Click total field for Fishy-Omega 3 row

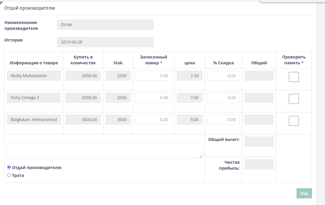[259, 98]
